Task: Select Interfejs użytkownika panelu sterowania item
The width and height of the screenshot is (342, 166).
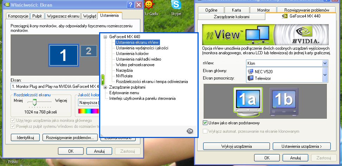Action: tap(142, 98)
